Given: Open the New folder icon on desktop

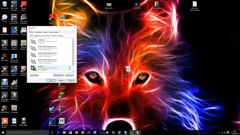Looking at the screenshot, I should tap(157, 6).
